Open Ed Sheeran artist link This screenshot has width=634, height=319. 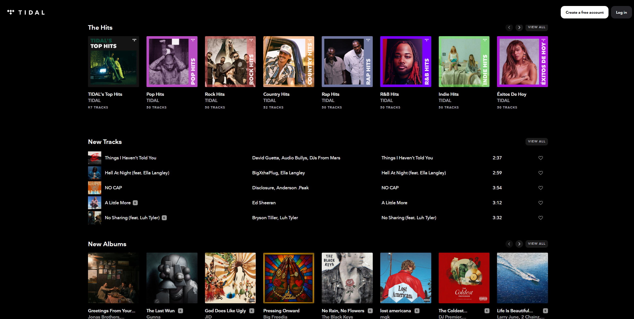[264, 203]
